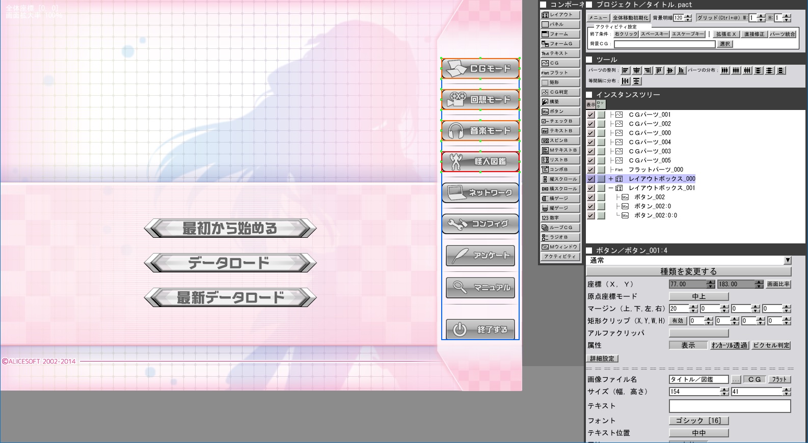This screenshot has width=808, height=443.
Task: Collapse the プロジェクト/タイトル.pact panel
Action: coord(589,5)
